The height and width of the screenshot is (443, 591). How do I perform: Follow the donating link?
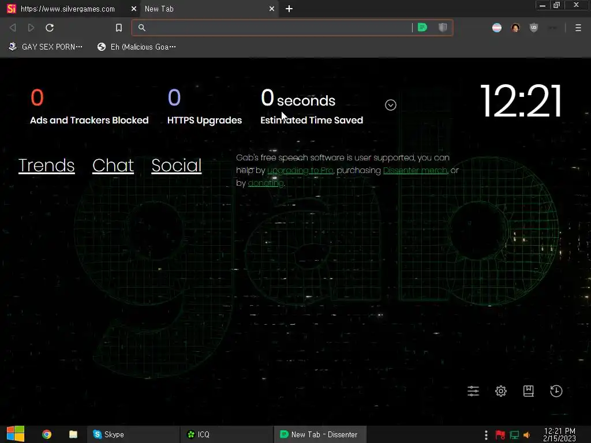(265, 183)
